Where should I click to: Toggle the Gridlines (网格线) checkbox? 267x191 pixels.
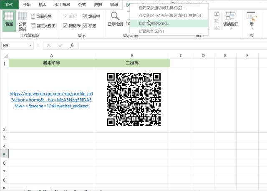(x=65, y=26)
